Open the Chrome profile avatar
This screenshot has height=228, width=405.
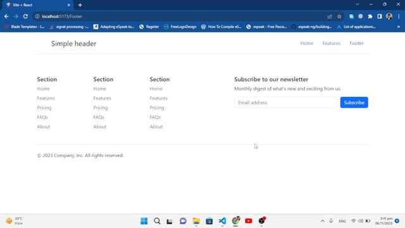click(389, 16)
